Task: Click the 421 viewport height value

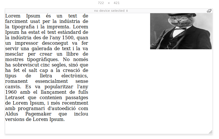Action: (117, 3)
